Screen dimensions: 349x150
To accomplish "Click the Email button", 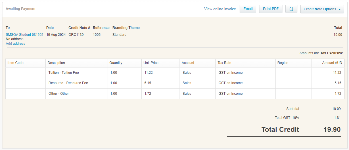I will [248, 9].
